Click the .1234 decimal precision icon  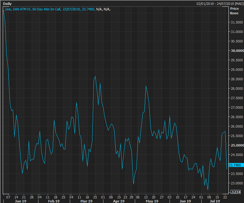tap(236, 192)
